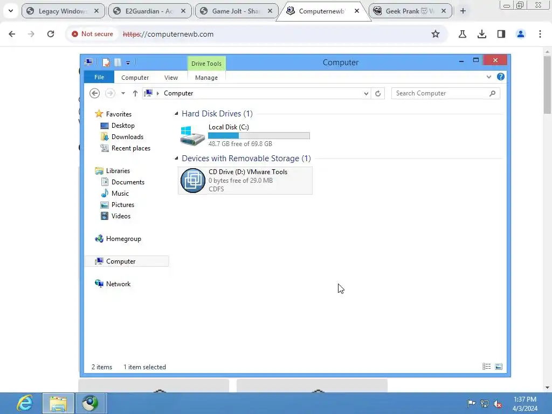The image size is (552, 414).
Task: Open recent locations dropdown arrow
Action: [123, 93]
